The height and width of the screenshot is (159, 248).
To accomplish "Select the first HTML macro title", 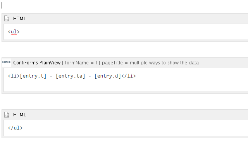I will click(x=20, y=19).
